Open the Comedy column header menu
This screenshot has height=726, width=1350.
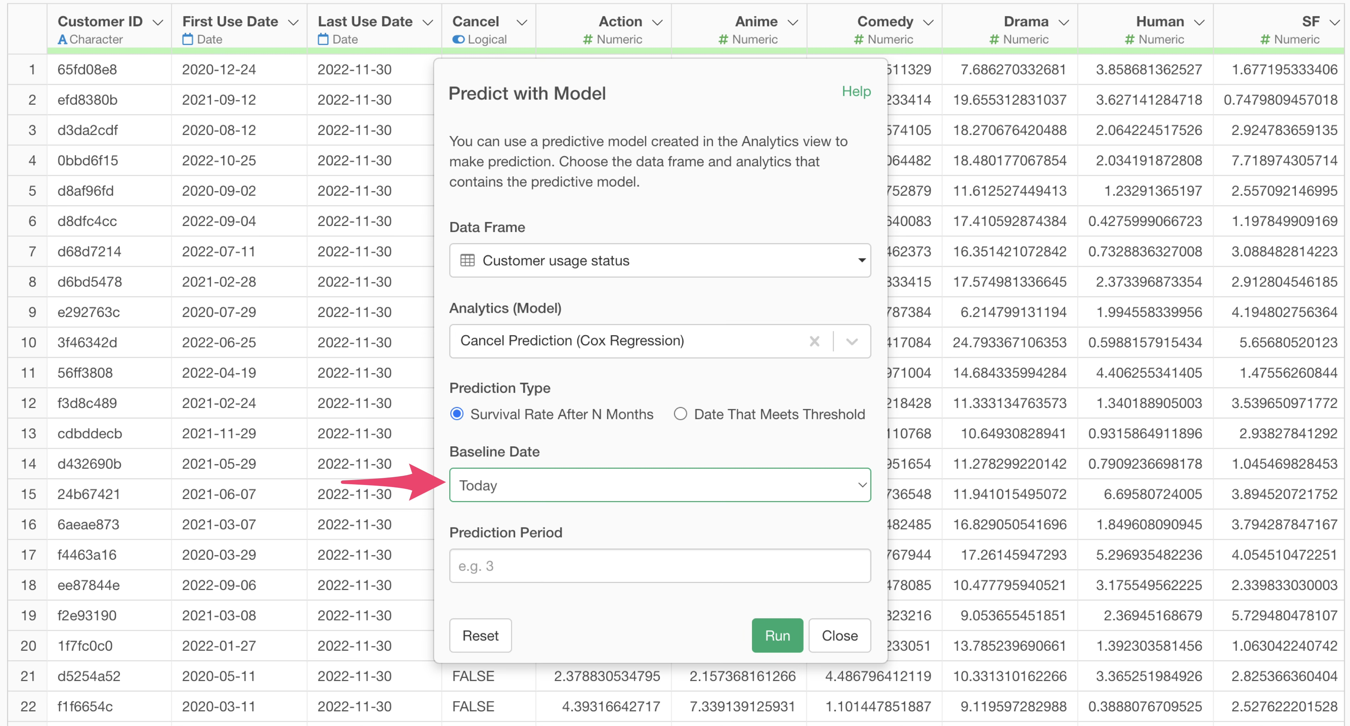(928, 22)
